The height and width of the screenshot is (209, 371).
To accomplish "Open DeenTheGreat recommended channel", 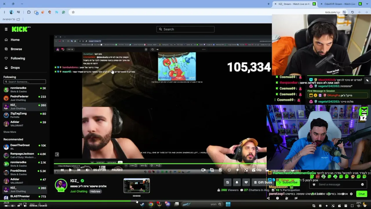I will click(x=25, y=147).
